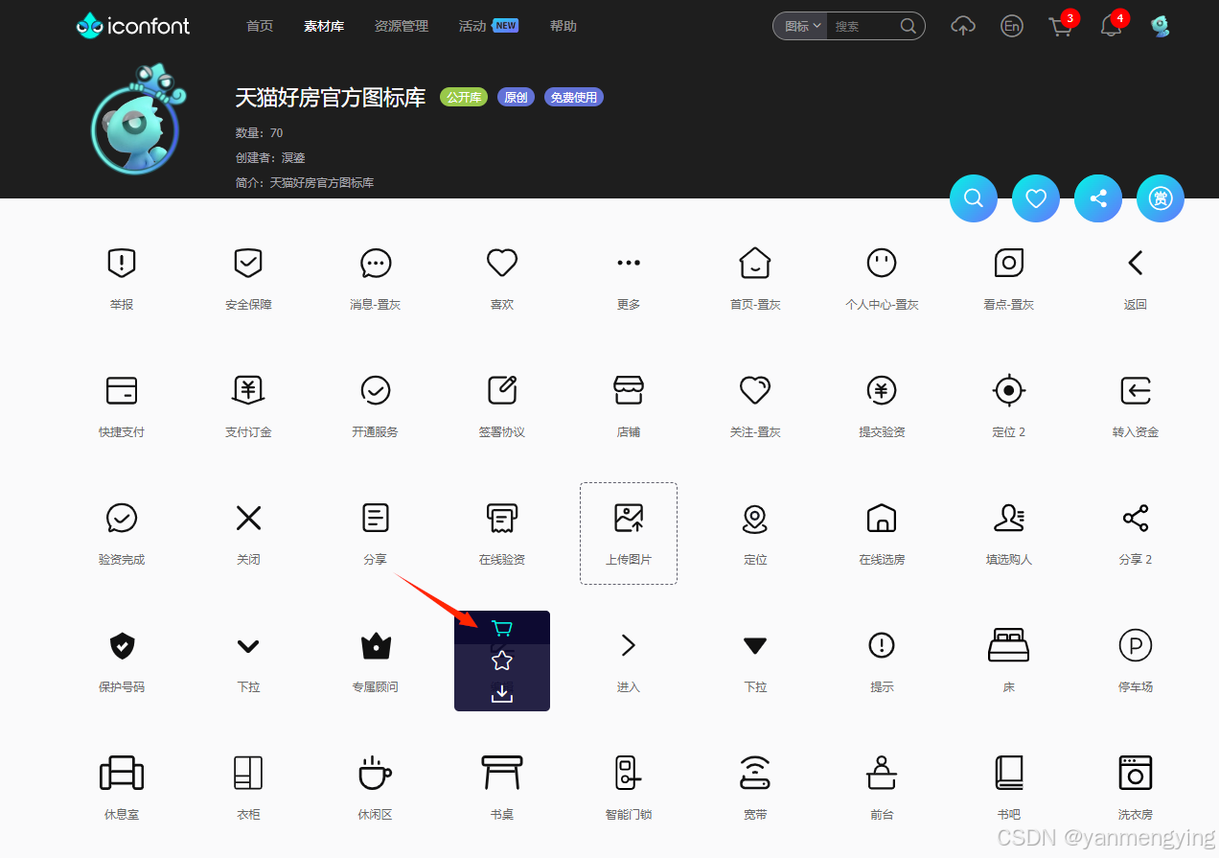
Task: Click the 智能门锁 door lock icon
Action: coord(629,773)
